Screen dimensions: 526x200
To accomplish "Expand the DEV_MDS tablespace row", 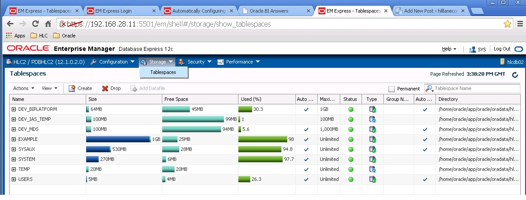I will (x=14, y=129).
